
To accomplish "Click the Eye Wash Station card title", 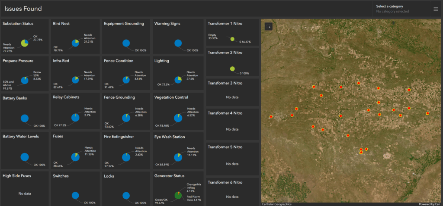I will (170, 137).
